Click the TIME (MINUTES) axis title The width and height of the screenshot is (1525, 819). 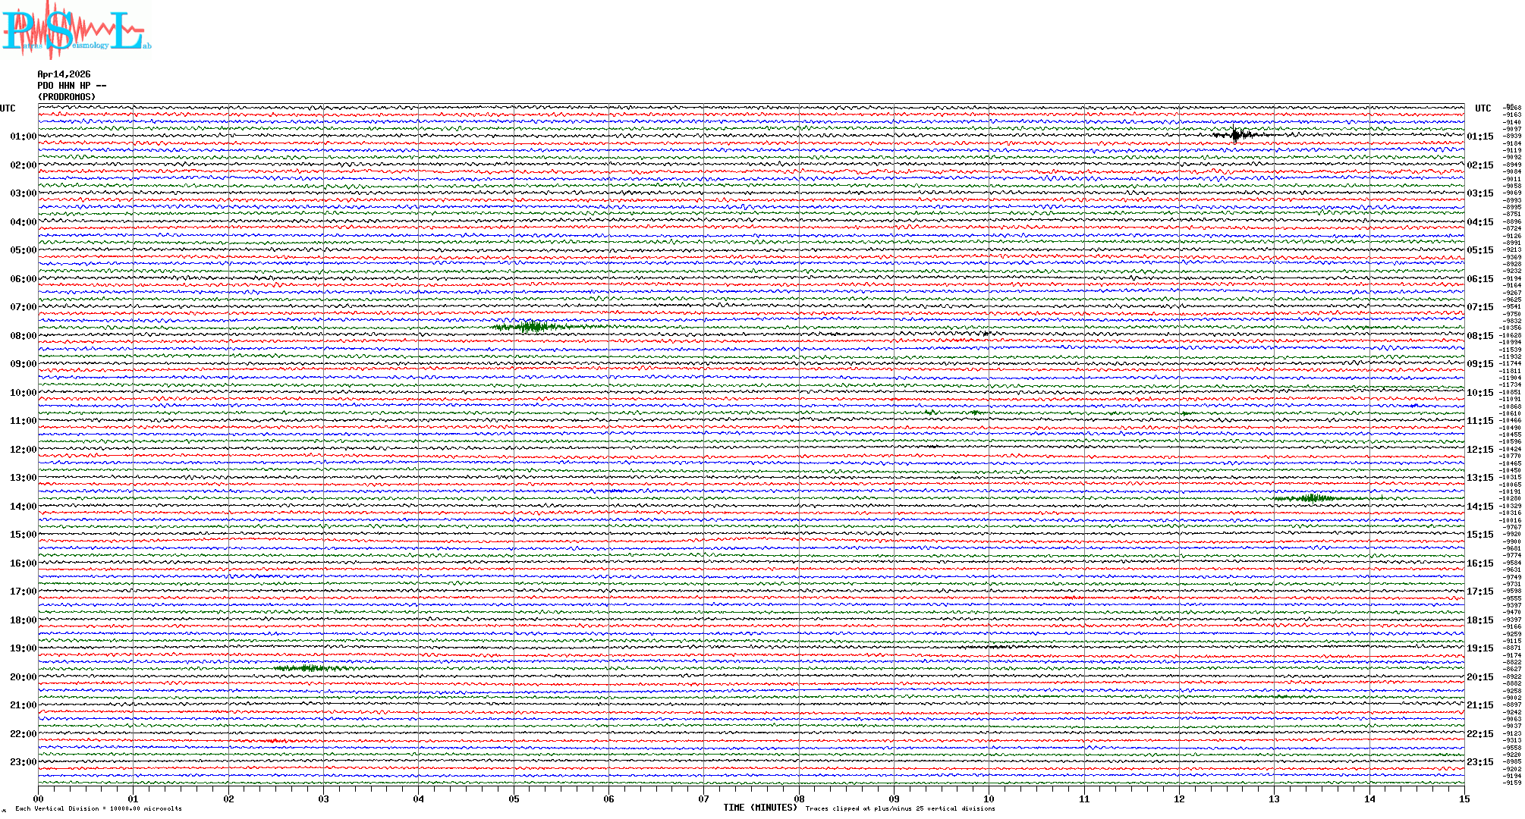coord(760,808)
